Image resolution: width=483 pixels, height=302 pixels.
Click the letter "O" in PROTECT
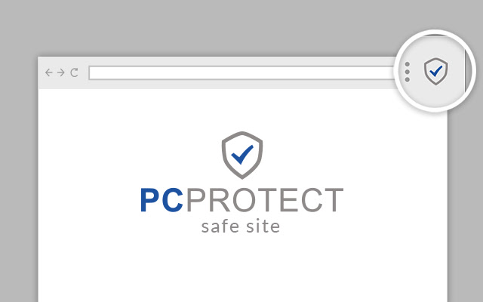[x=246, y=200]
